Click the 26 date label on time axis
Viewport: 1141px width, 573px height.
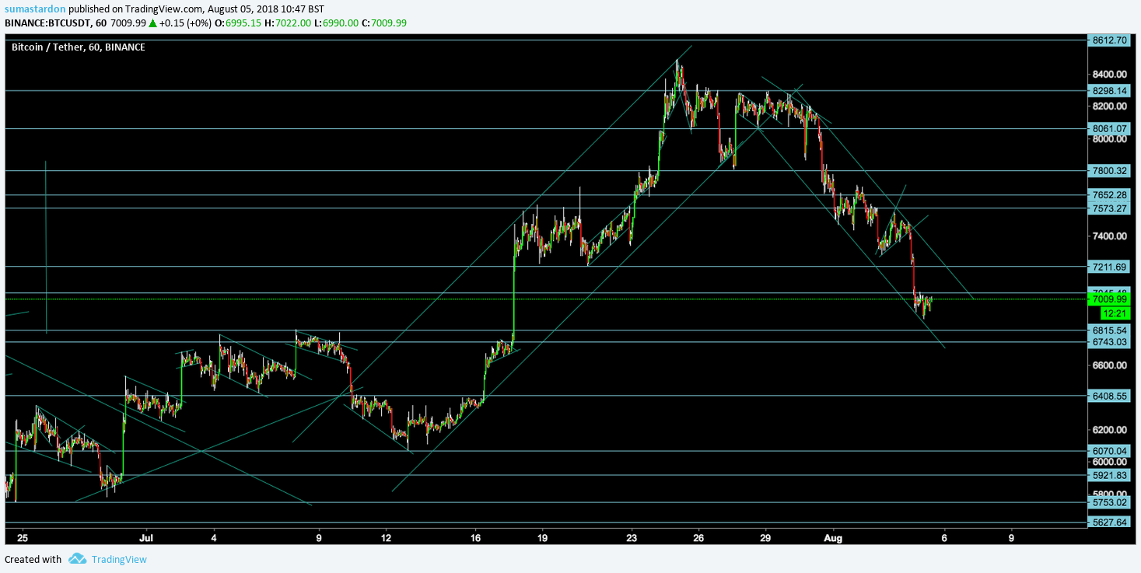click(x=698, y=537)
